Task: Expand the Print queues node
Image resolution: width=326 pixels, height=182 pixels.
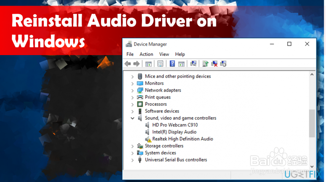Action: 133,98
